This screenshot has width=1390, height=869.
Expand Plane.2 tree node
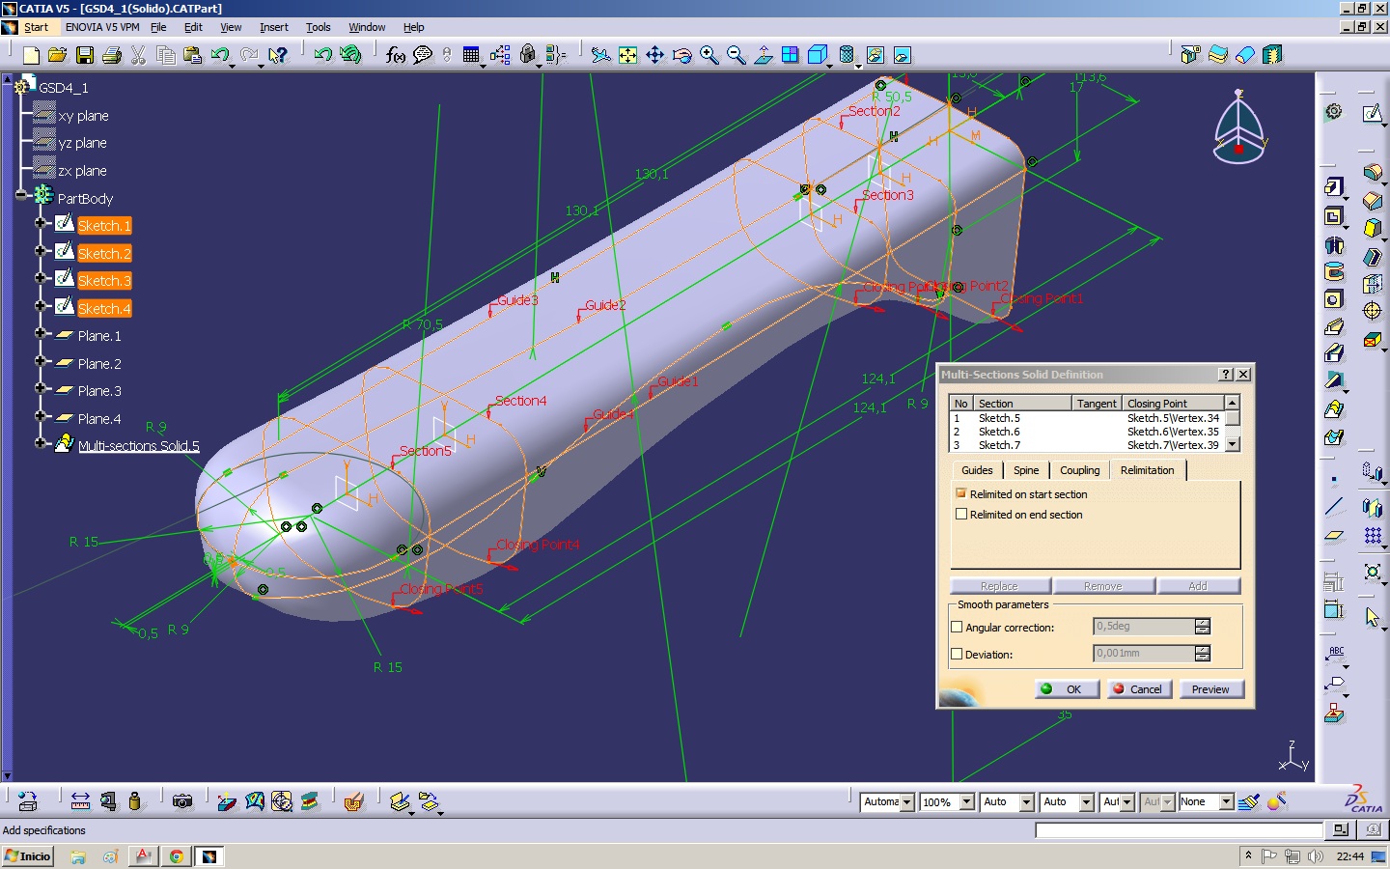41,361
